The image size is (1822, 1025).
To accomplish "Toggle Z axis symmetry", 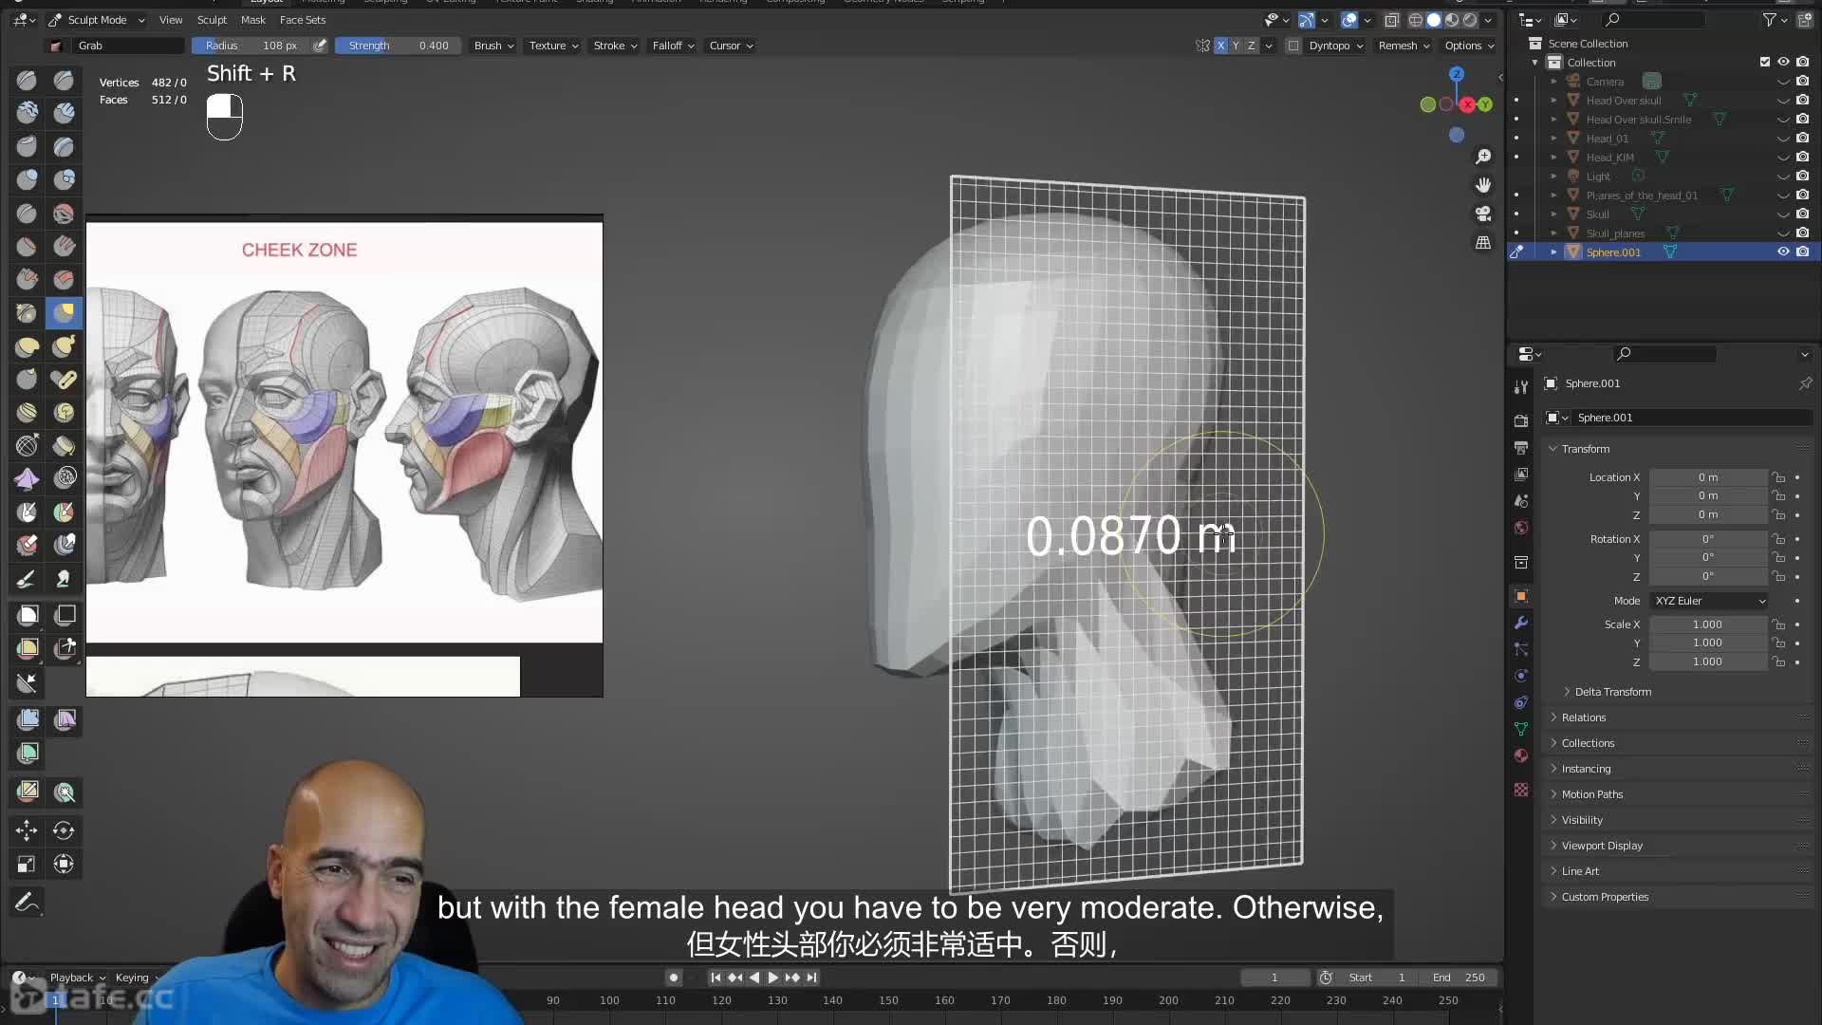I will (x=1251, y=46).
